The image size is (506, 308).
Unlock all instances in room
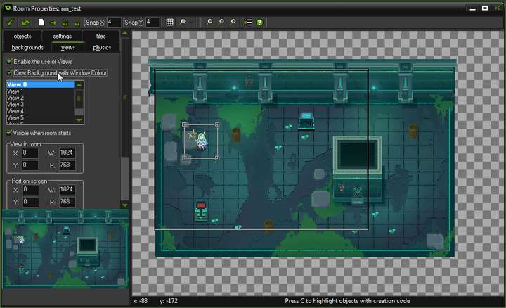77,23
